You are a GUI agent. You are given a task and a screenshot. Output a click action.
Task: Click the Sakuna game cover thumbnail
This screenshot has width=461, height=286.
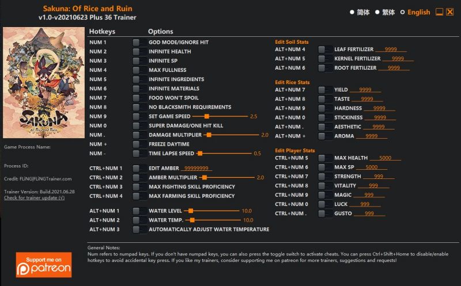pyautogui.click(x=44, y=83)
